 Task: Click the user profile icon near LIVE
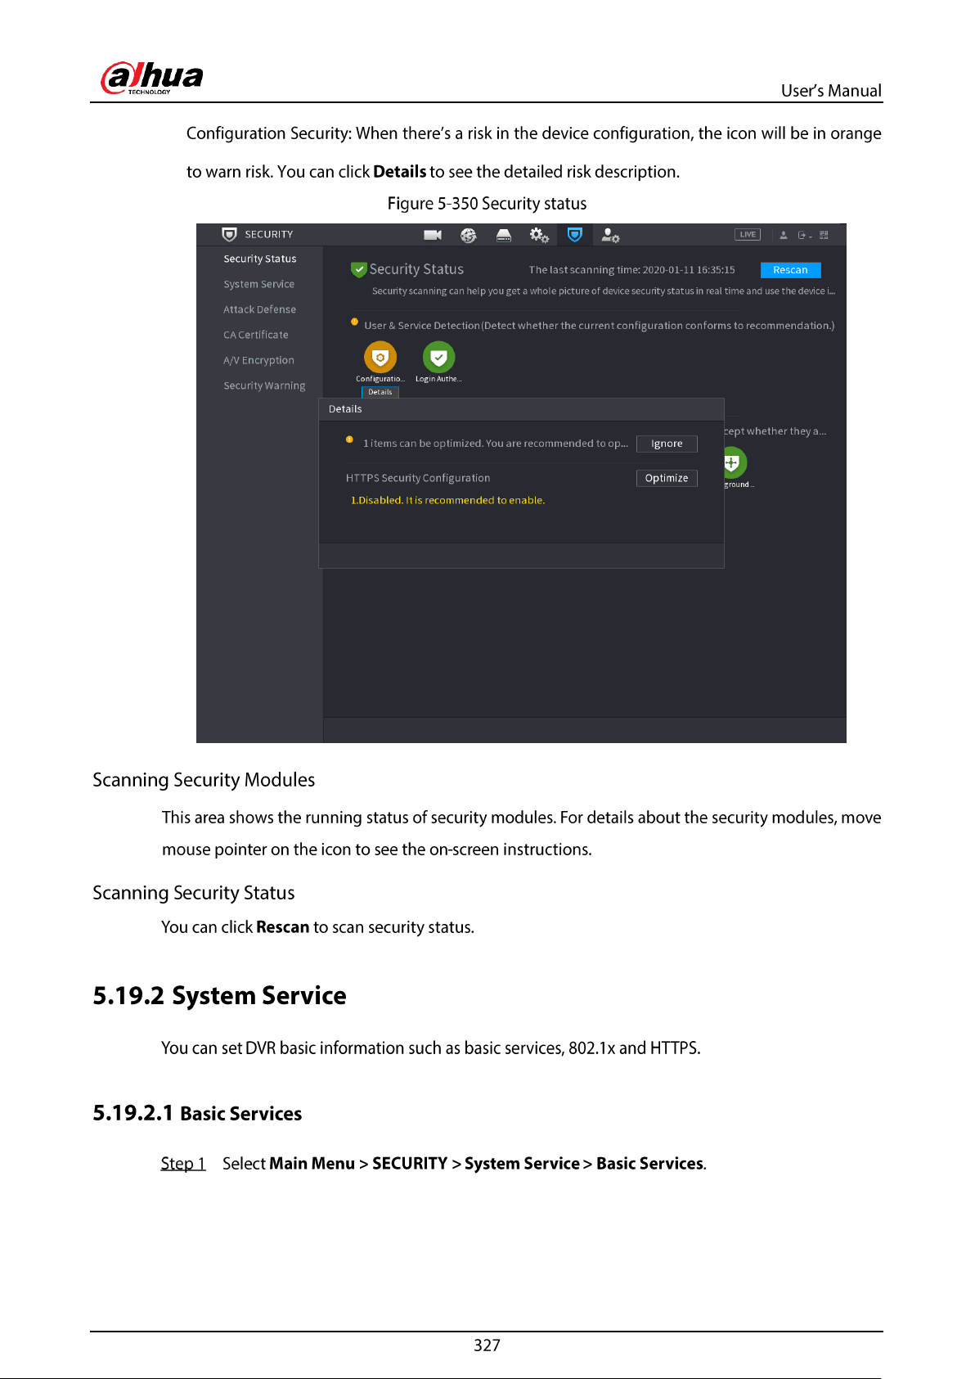point(784,235)
